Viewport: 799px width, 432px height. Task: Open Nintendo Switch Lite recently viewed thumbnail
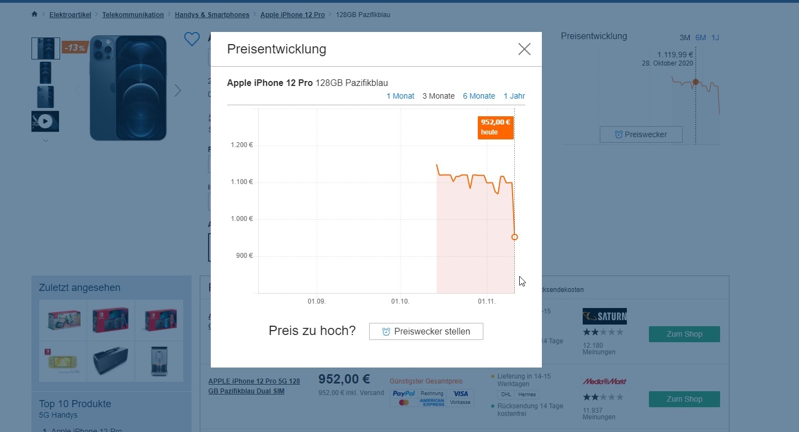pyautogui.click(x=62, y=361)
